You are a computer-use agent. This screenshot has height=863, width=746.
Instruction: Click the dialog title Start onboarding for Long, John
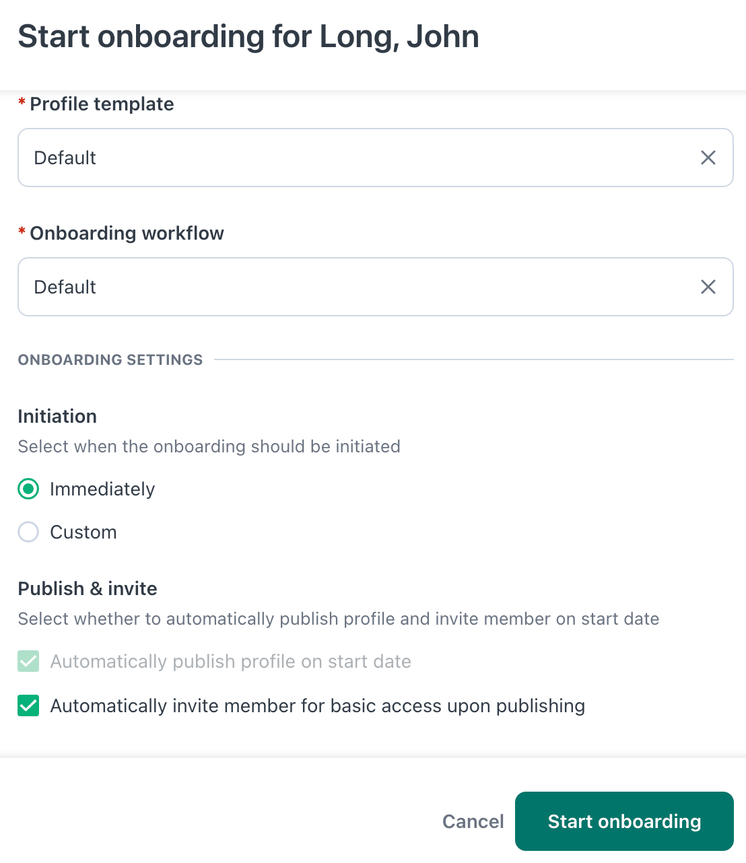(248, 36)
